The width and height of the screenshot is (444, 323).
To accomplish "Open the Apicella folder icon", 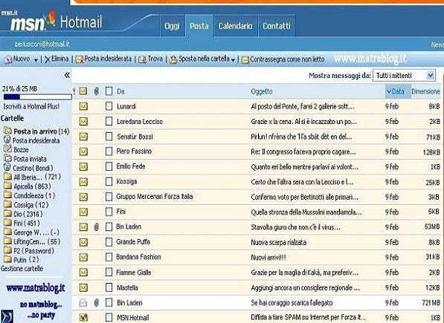I will 7,186.
